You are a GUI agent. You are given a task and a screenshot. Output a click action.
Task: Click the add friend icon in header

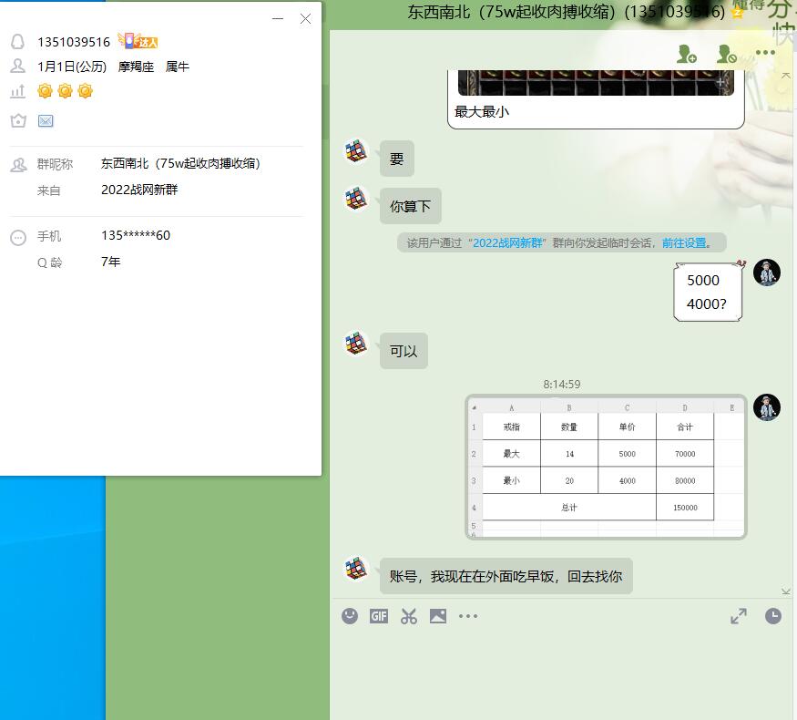coord(687,54)
